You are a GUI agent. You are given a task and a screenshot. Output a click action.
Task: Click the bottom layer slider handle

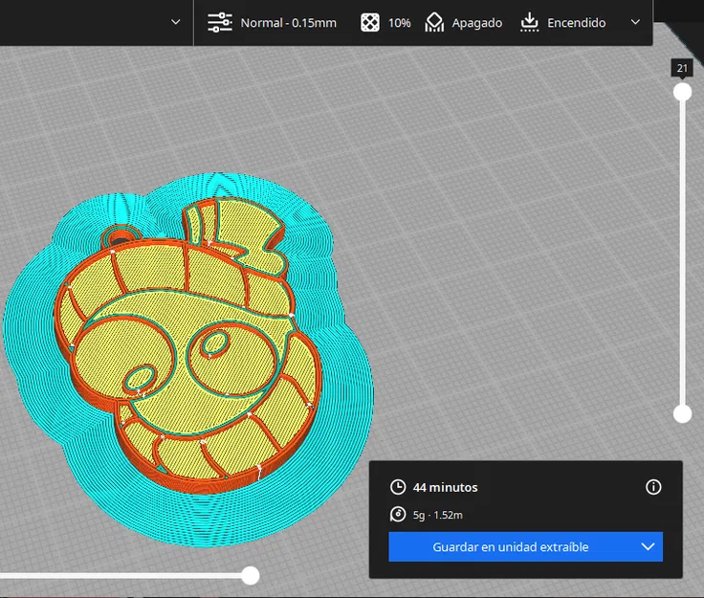[682, 414]
